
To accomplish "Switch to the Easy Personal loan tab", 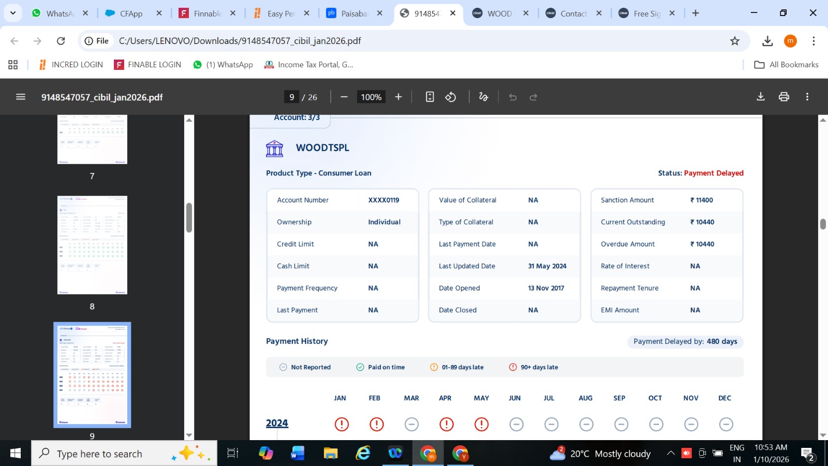I will point(280,13).
